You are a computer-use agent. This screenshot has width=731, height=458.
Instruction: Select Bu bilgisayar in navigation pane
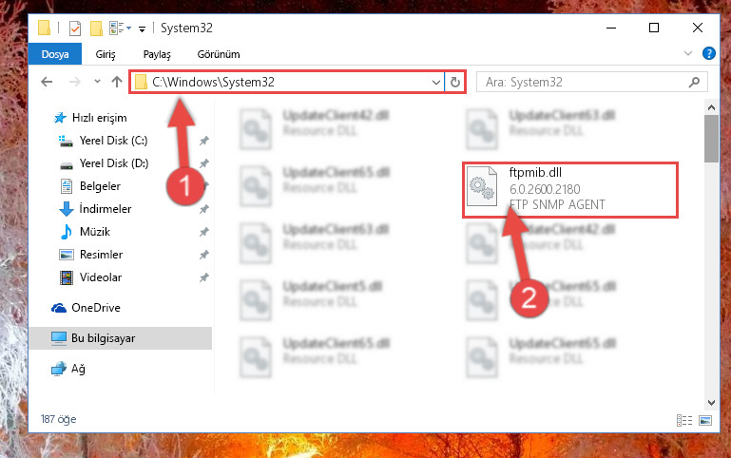(121, 338)
